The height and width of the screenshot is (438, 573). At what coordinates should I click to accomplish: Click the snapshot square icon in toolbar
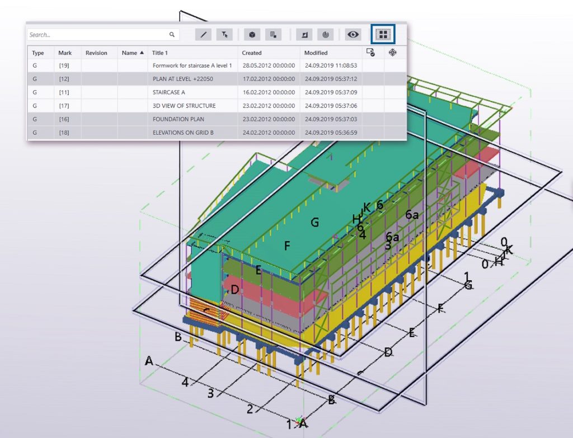coord(304,35)
